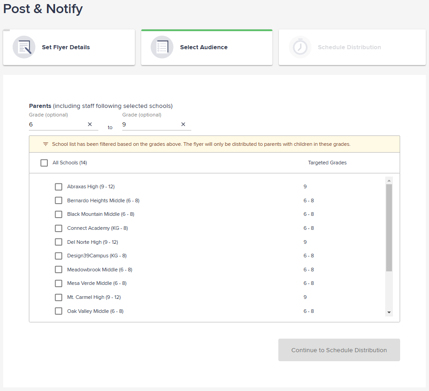Click Continue to Schedule Distribution button
This screenshot has height=391, width=429.
tap(339, 350)
